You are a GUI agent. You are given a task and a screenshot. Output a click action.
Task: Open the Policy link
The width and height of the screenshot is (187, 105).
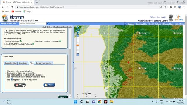pyautogui.click(x=50, y=27)
